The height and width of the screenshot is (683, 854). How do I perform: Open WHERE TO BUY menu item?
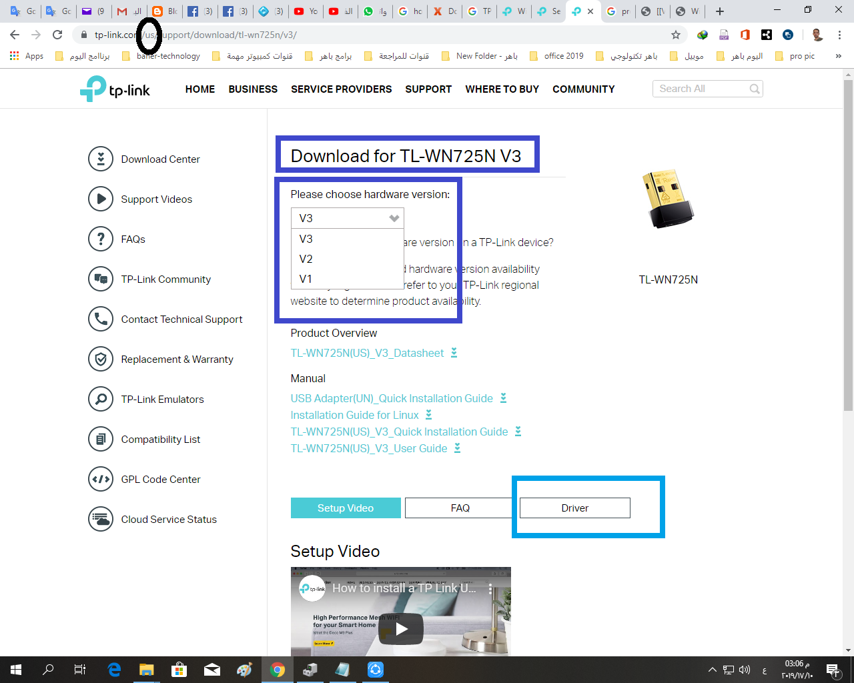coord(502,89)
